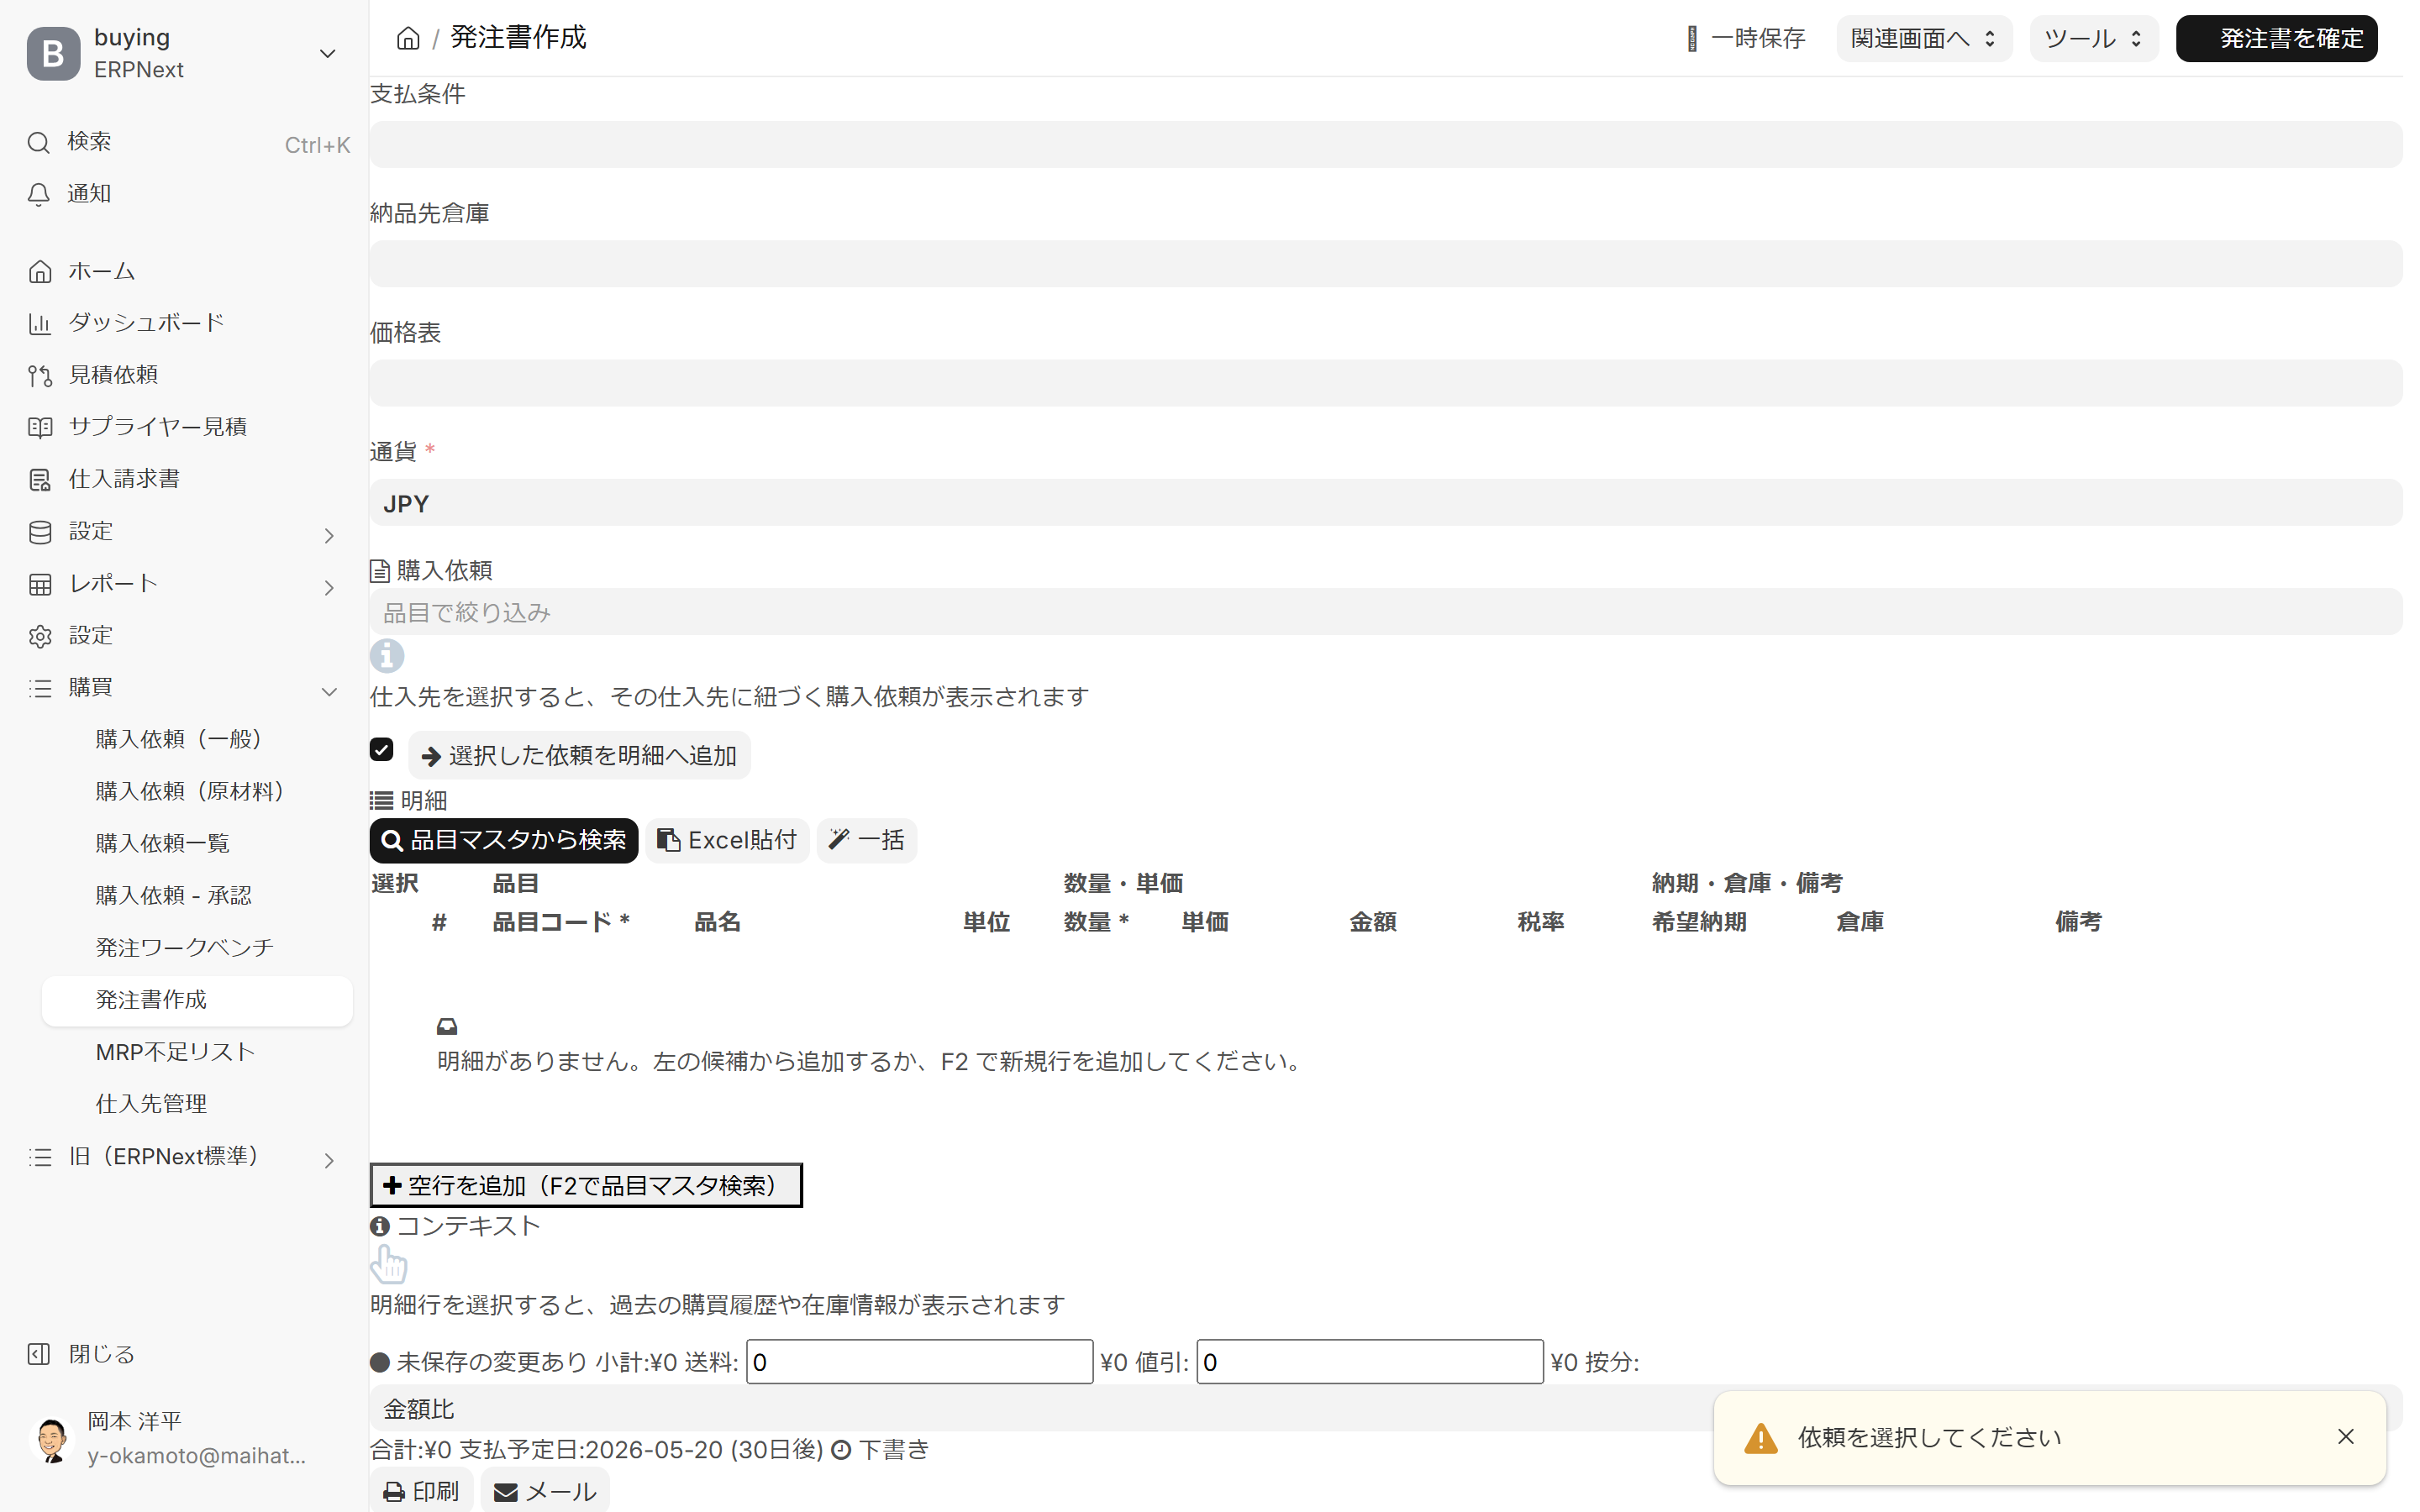The width and height of the screenshot is (2420, 1512).
Task: Click the info circle icon under 購入依頼
Action: click(x=387, y=656)
